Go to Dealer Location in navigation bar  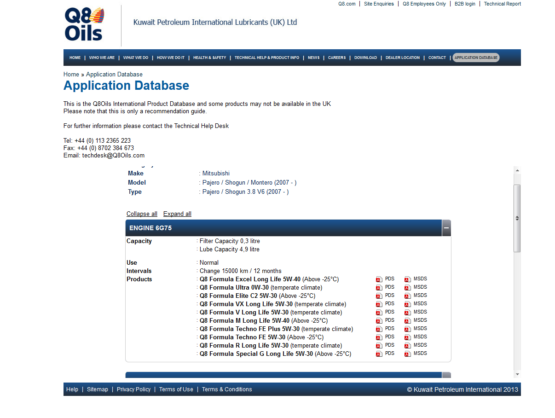coord(402,58)
